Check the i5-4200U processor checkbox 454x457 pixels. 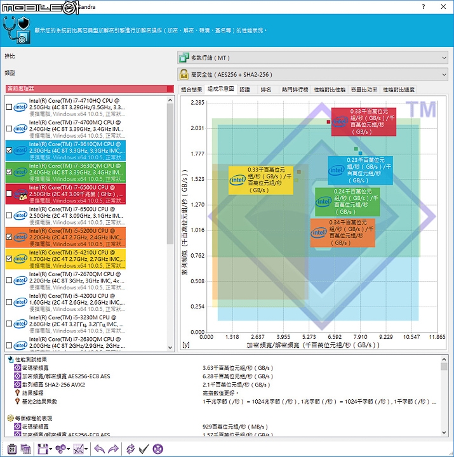[x=9, y=302]
